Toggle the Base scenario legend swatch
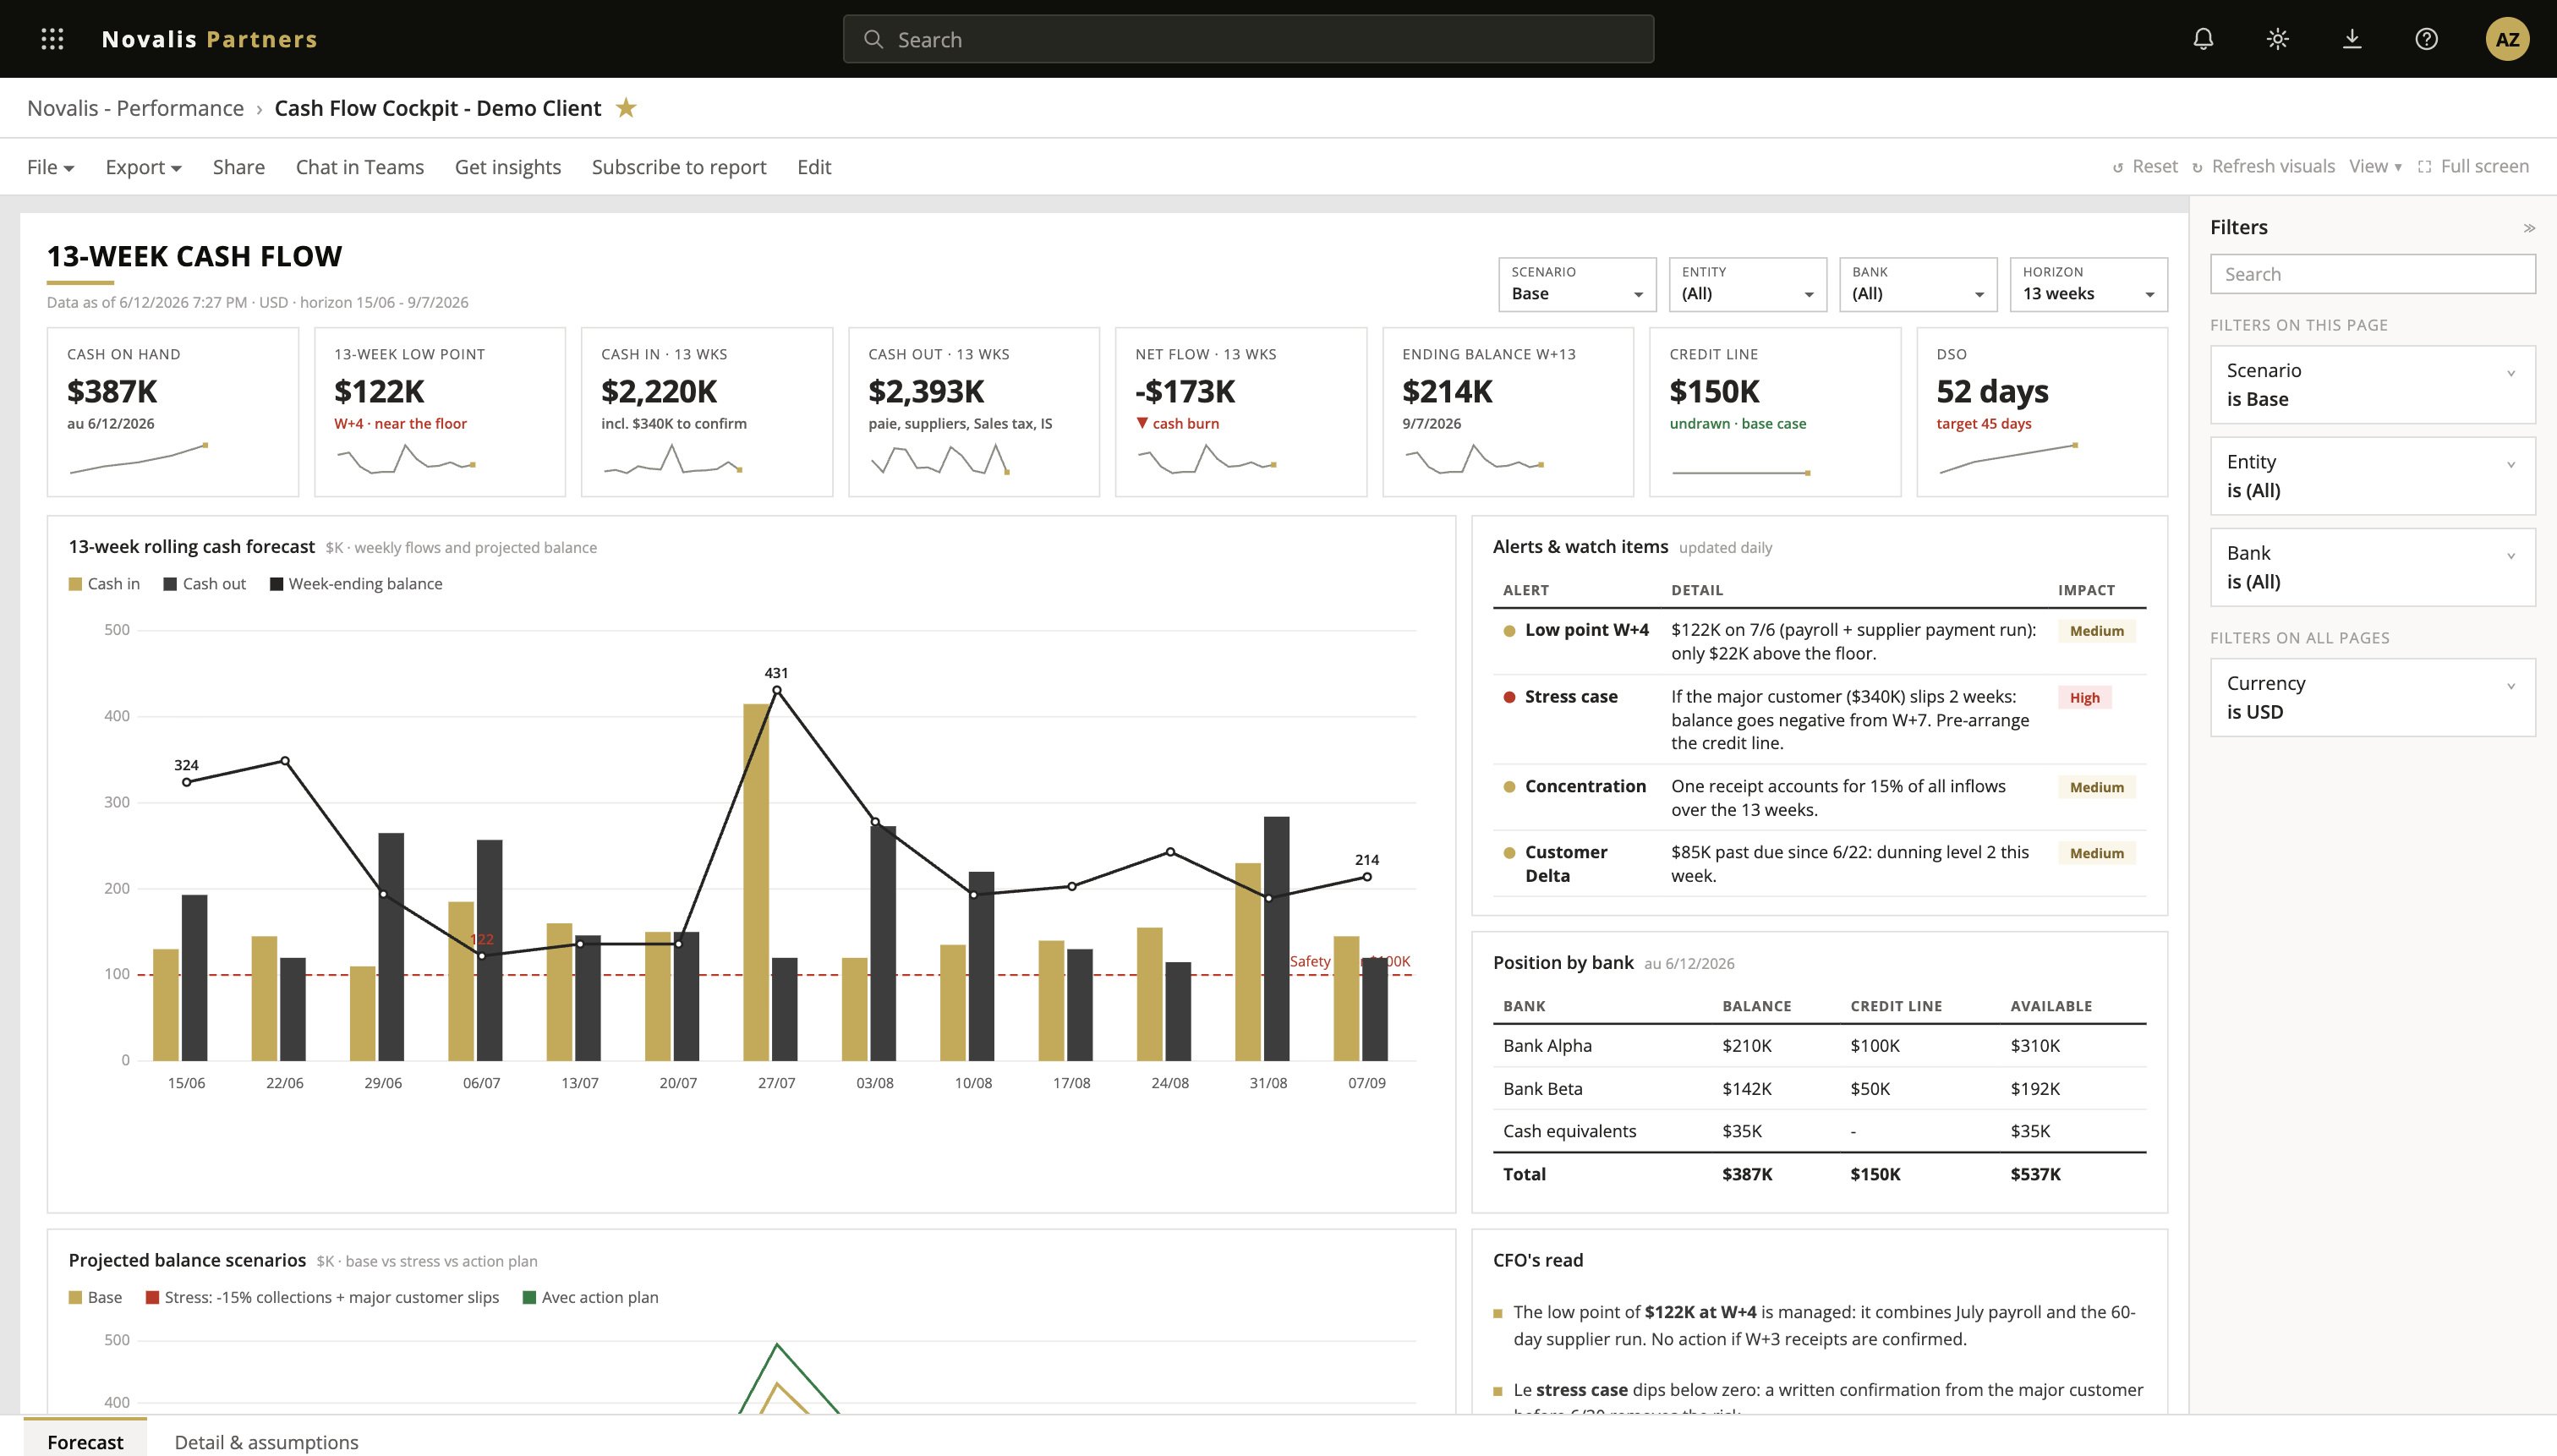Image resolution: width=2557 pixels, height=1456 pixels. click(75, 1298)
